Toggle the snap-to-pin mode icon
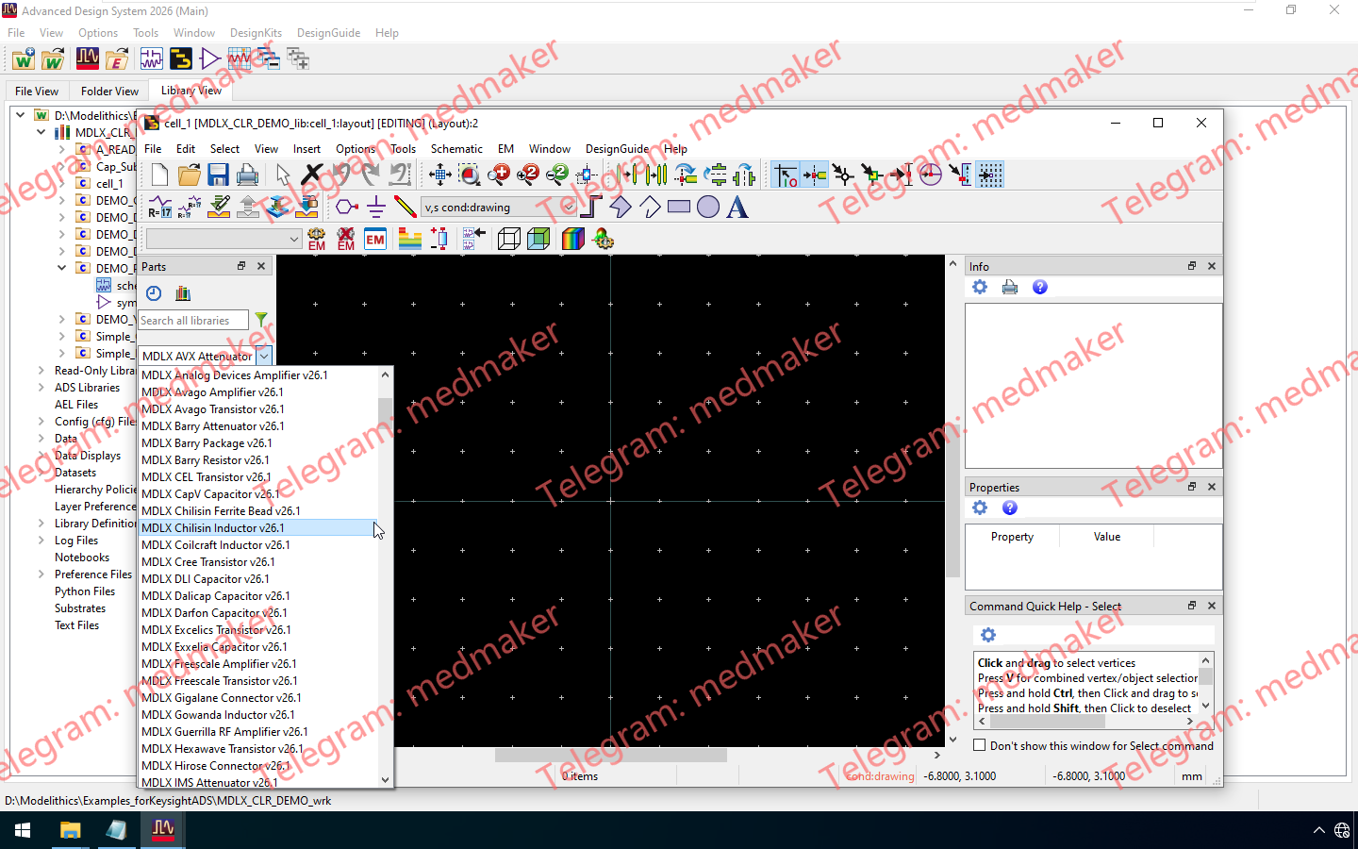 tap(814, 175)
